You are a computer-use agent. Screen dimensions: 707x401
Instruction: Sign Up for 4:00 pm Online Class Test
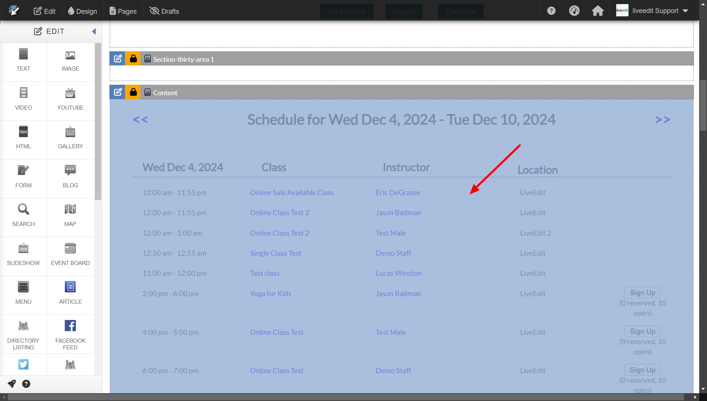tap(643, 331)
